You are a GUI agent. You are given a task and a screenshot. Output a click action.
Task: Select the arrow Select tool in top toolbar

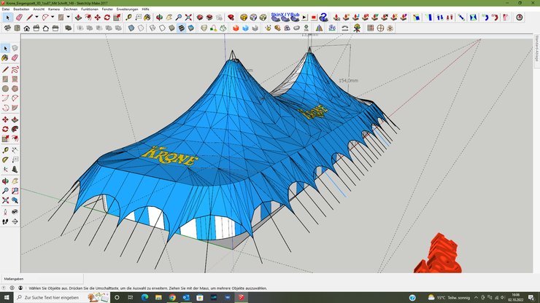point(8,17)
